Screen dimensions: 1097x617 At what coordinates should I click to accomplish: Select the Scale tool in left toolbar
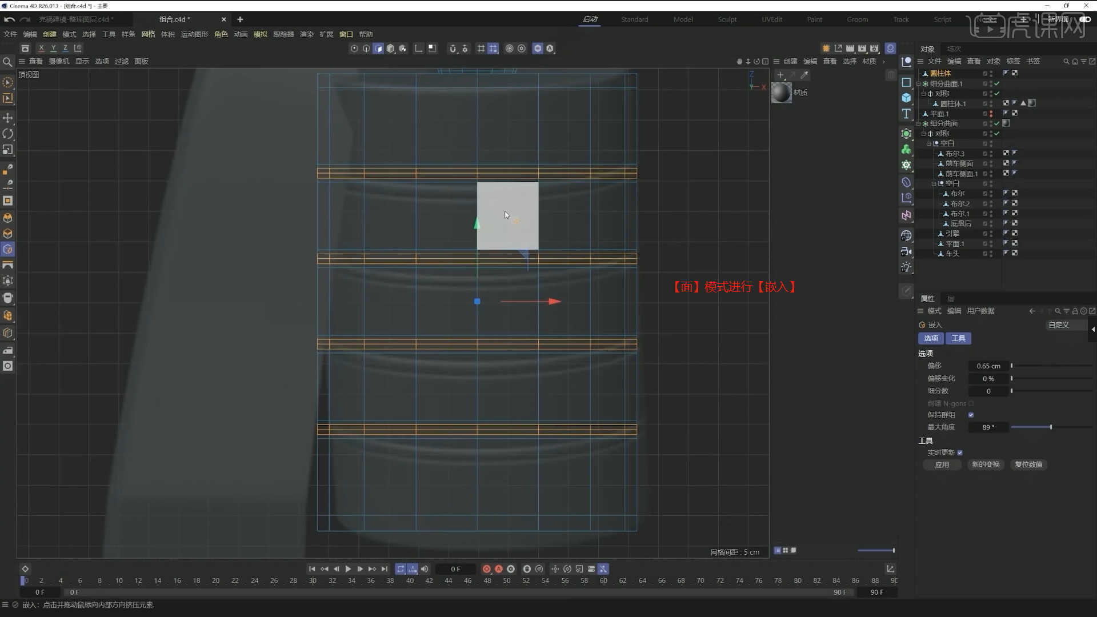pyautogui.click(x=8, y=150)
